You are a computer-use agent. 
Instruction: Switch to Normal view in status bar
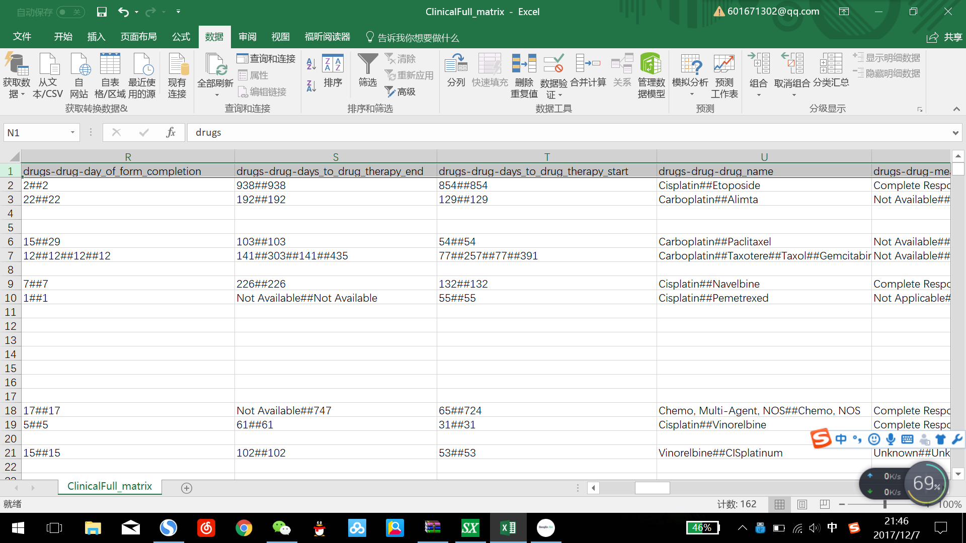pos(779,504)
